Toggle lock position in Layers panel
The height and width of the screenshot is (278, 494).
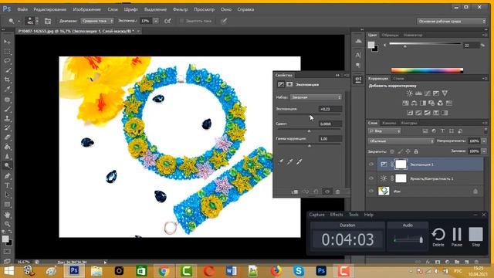click(408, 151)
